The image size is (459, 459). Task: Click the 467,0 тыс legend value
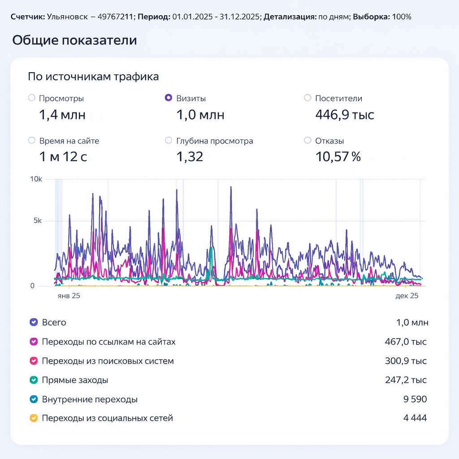pos(405,342)
